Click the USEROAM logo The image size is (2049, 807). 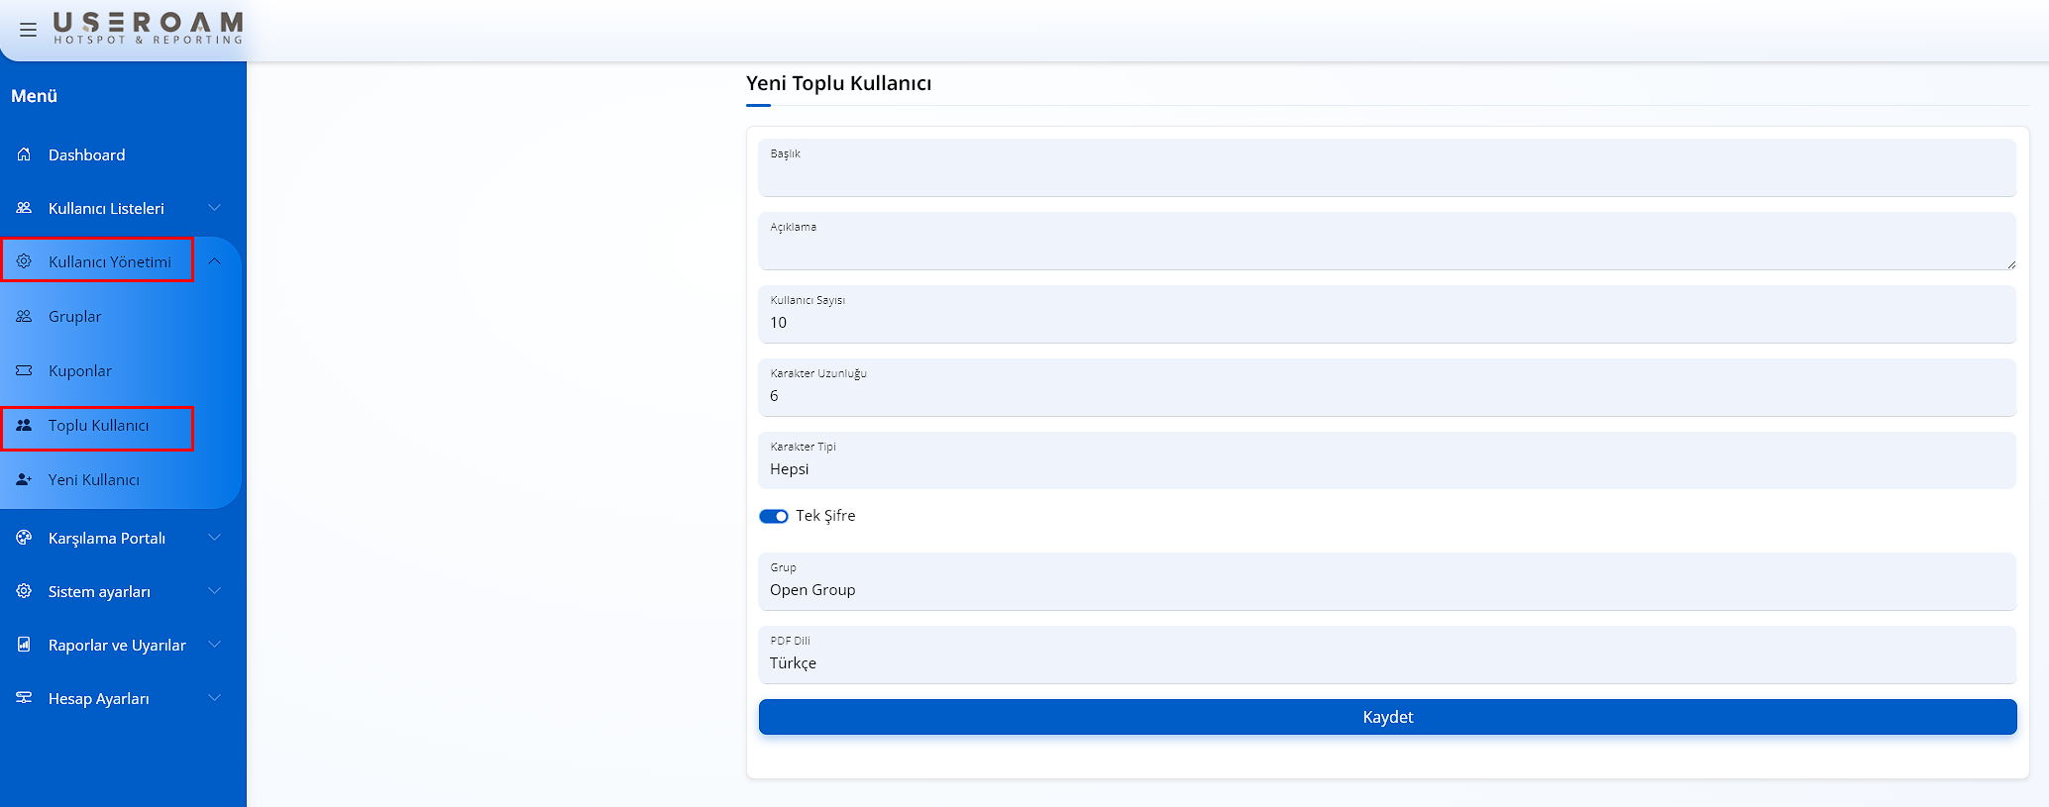pos(148,28)
